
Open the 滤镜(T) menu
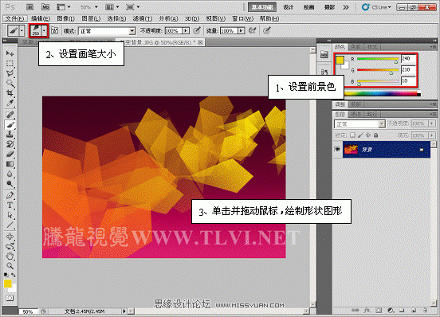pos(143,18)
